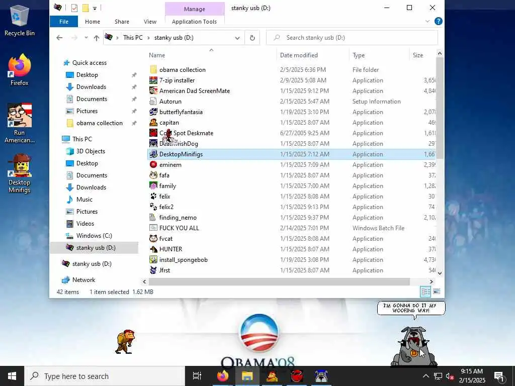Click the felix2 paw prints icon
Screen dimensions: 515x386
(153, 207)
